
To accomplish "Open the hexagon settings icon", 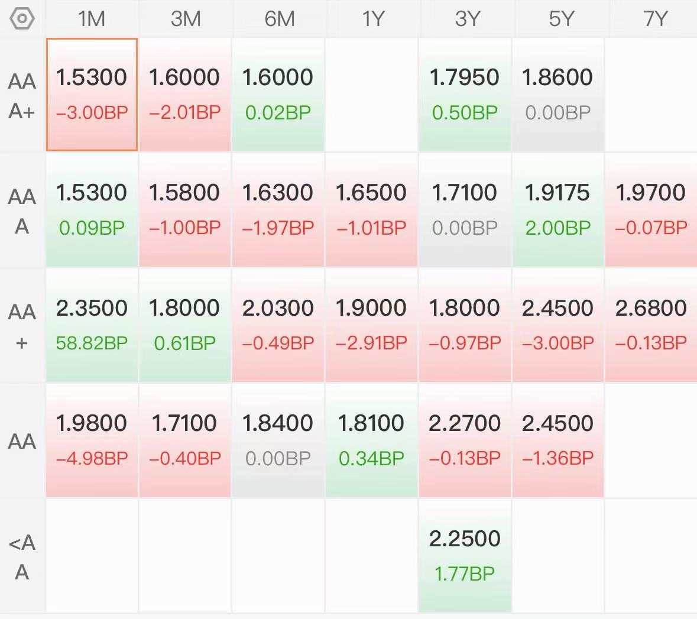I will (x=22, y=19).
